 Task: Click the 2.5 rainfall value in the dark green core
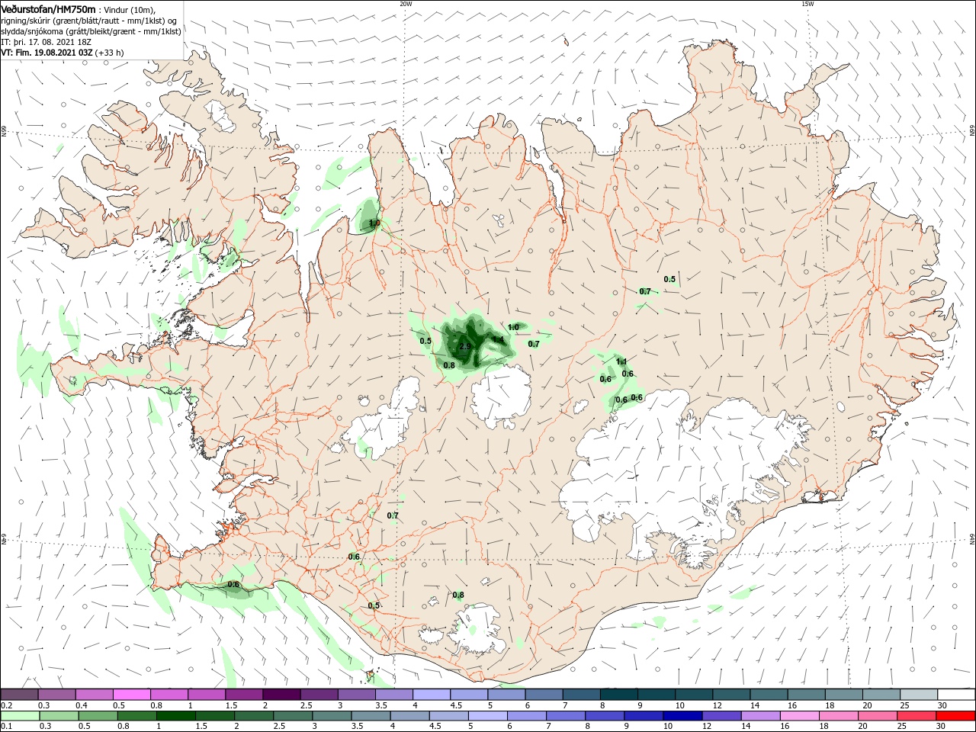(465, 347)
